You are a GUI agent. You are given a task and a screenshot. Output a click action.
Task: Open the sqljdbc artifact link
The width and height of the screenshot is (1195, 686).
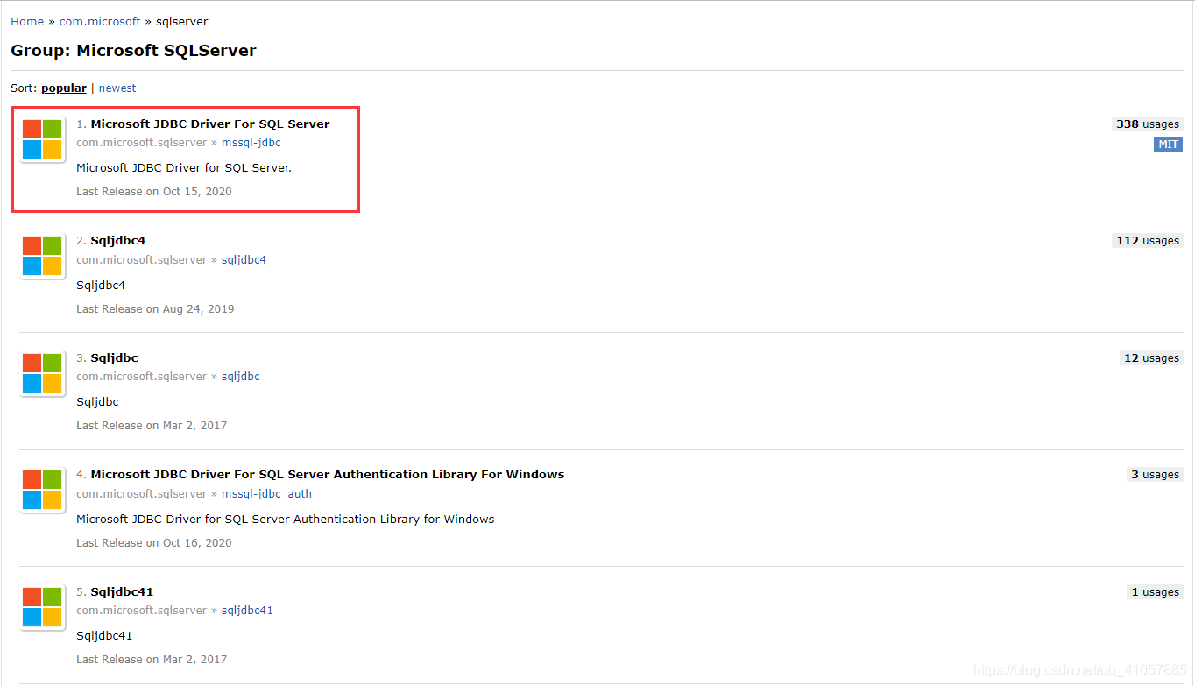point(240,376)
